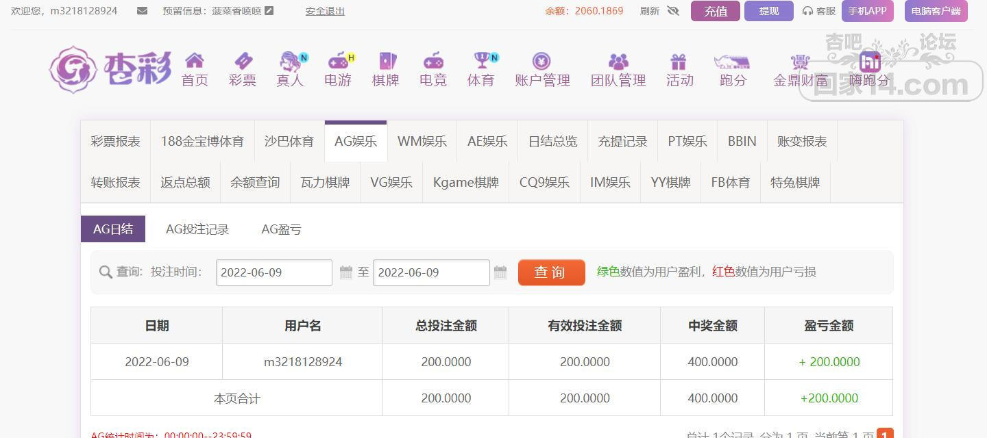Toggle the balance visibility eye icon
Viewport: 987px width, 438px height.
tap(672, 11)
